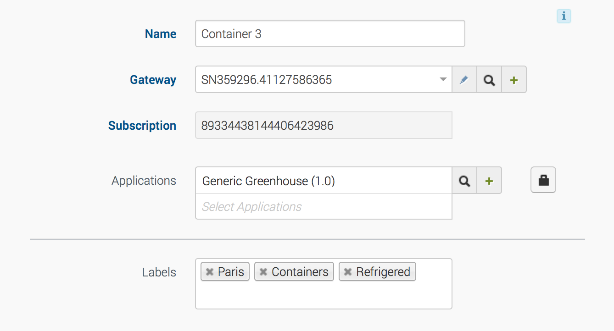Remove the Containers label

[263, 272]
